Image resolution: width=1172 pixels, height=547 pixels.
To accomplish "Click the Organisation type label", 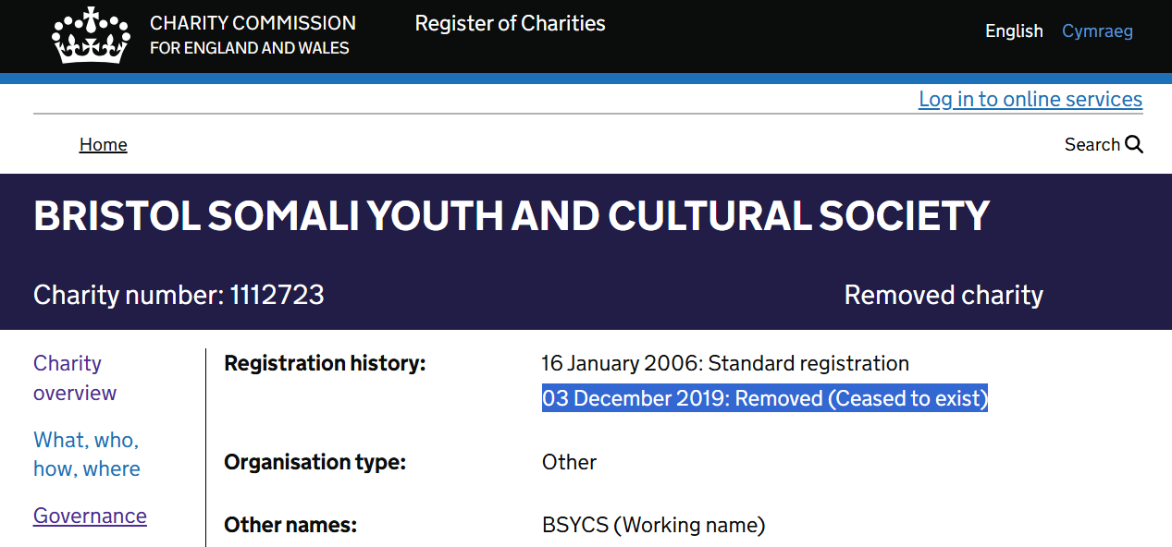I will (x=315, y=462).
